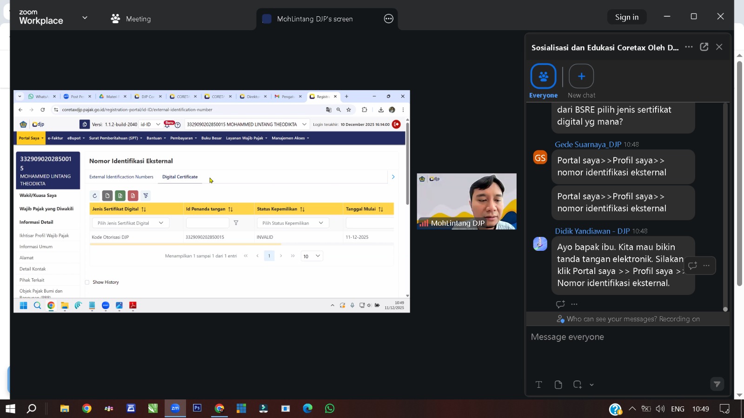The image size is (744, 418).
Task: Start a New chat with plus icon
Action: click(581, 76)
